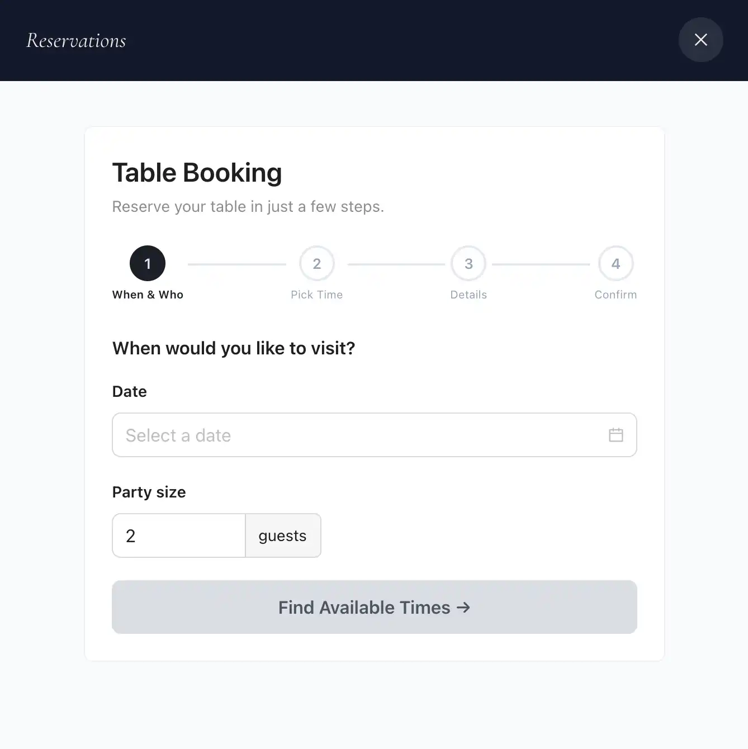Viewport: 748px width, 749px height.
Task: Switch to the "Pick Time" step label
Action: (x=316, y=295)
